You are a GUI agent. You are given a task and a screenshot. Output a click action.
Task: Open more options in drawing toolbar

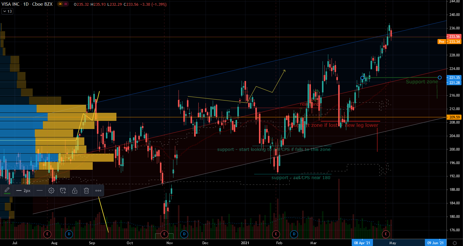(x=98, y=190)
